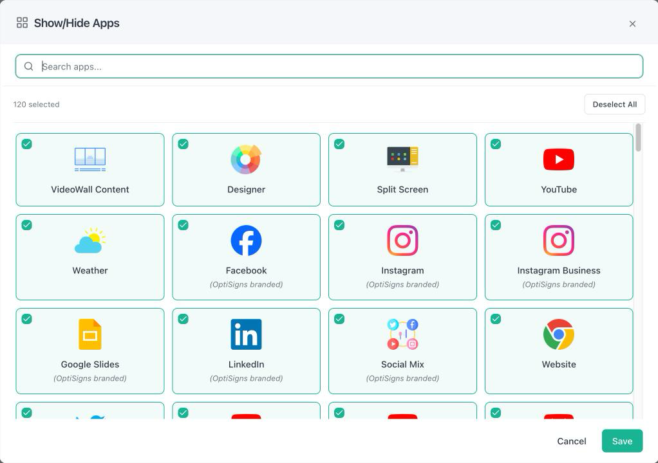Click the Designer label text
Image resolution: width=658 pixels, height=463 pixels.
pyautogui.click(x=246, y=190)
